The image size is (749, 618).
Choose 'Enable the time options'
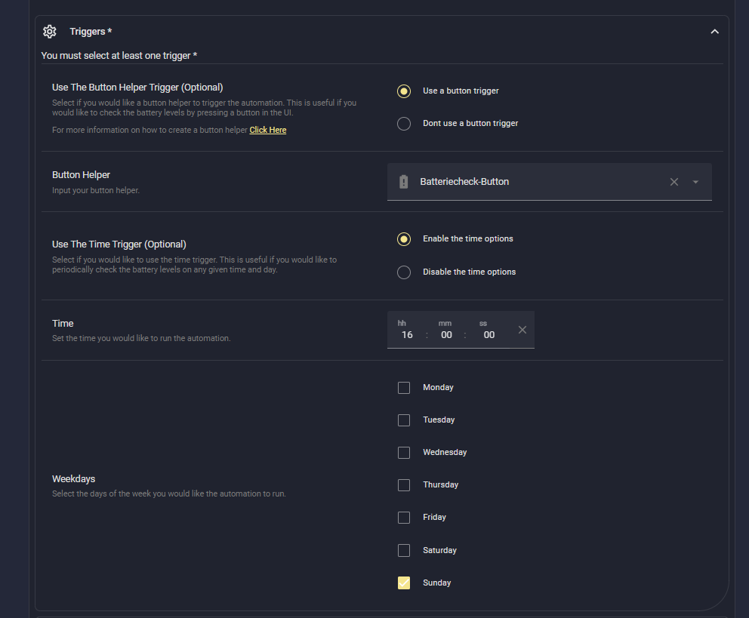coord(404,239)
